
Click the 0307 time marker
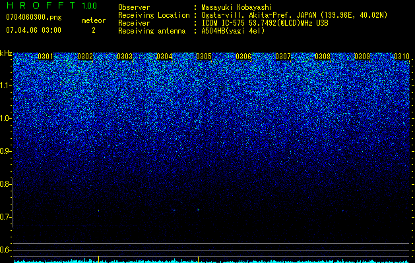283,57
